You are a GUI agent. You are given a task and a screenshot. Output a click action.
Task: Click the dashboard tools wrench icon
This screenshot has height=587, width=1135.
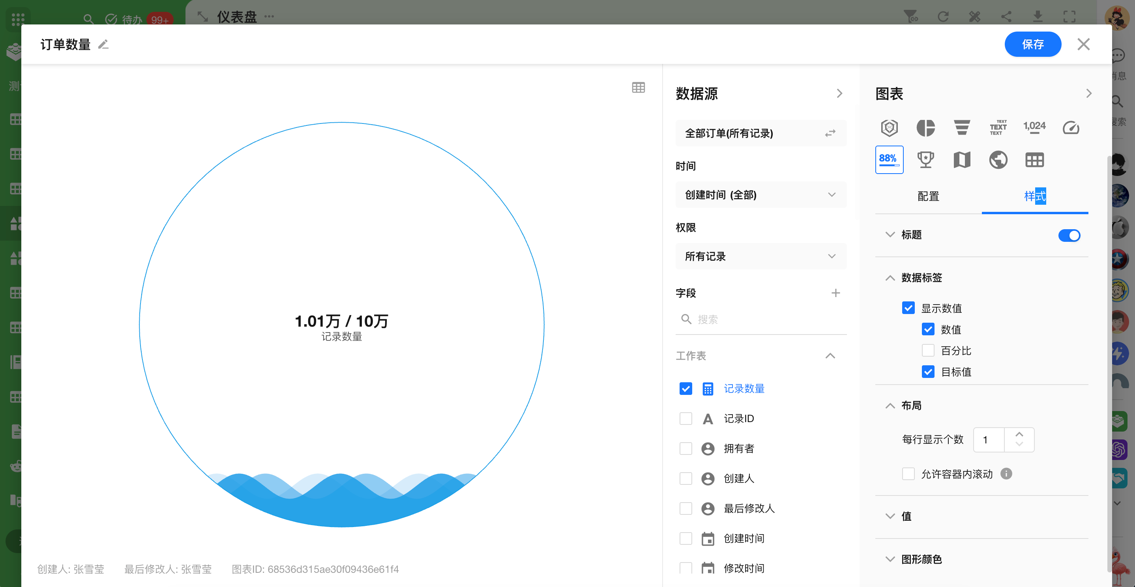[974, 17]
